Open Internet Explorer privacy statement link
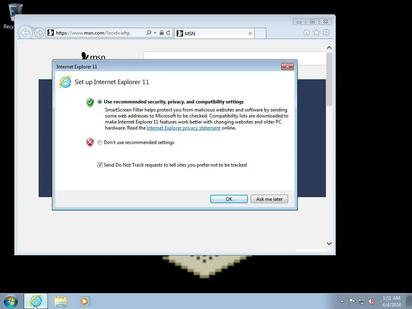412x309 pixels. (183, 128)
